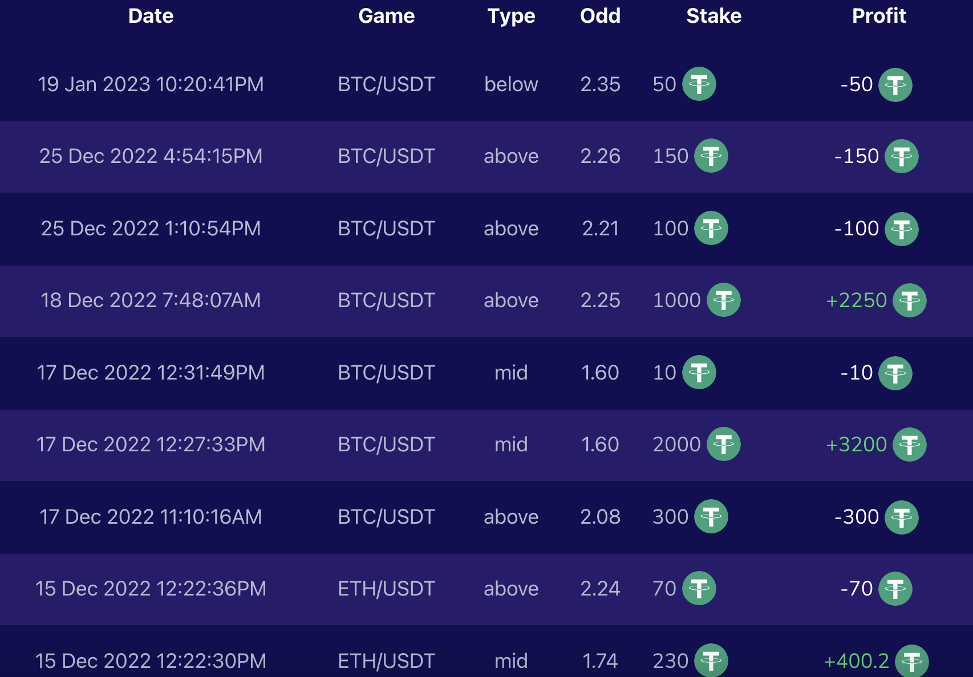
Task: Click the Tether icon beside stake 1000
Action: pos(724,300)
